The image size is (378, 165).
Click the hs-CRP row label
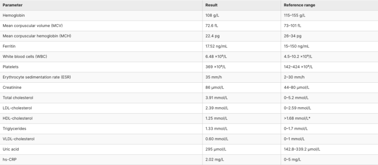9,159
